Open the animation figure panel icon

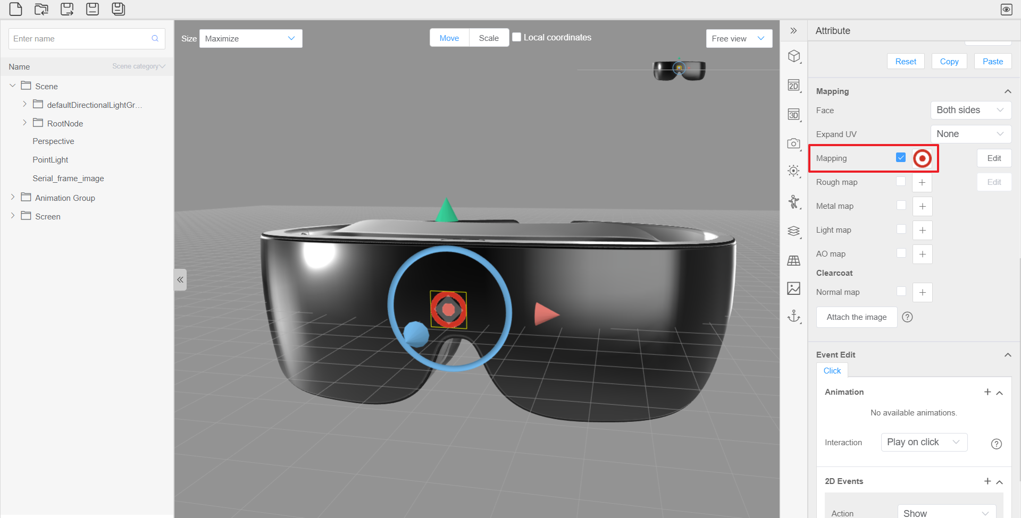tap(794, 202)
